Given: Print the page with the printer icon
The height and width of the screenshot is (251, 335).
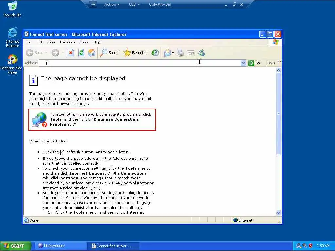Looking at the screenshot, I should point(180,53).
